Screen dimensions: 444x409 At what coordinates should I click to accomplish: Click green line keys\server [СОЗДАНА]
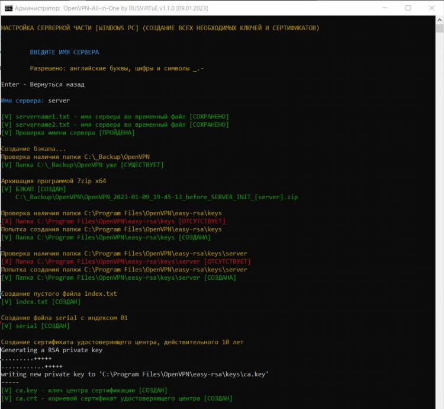point(118,277)
